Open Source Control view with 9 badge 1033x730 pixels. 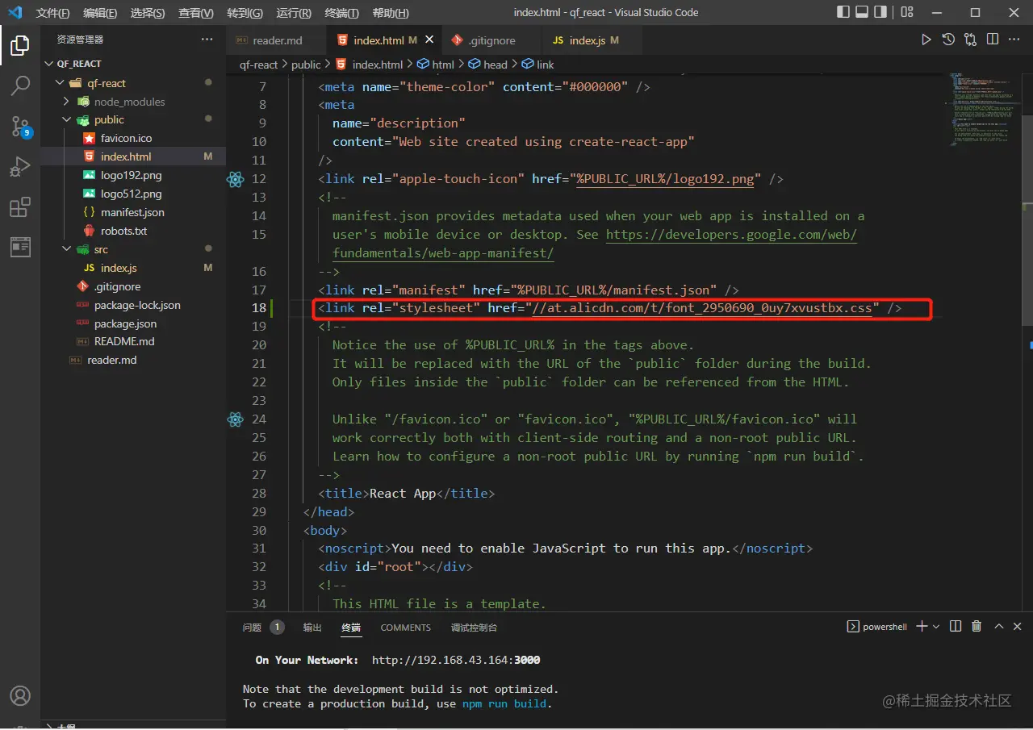click(x=20, y=126)
